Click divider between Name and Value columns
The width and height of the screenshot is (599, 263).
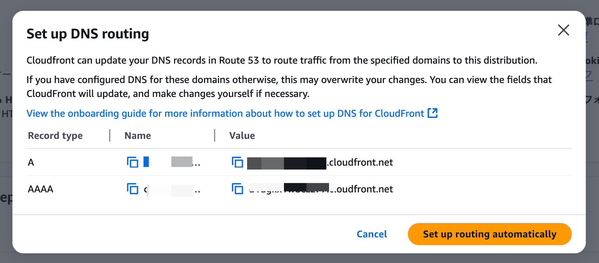214,136
